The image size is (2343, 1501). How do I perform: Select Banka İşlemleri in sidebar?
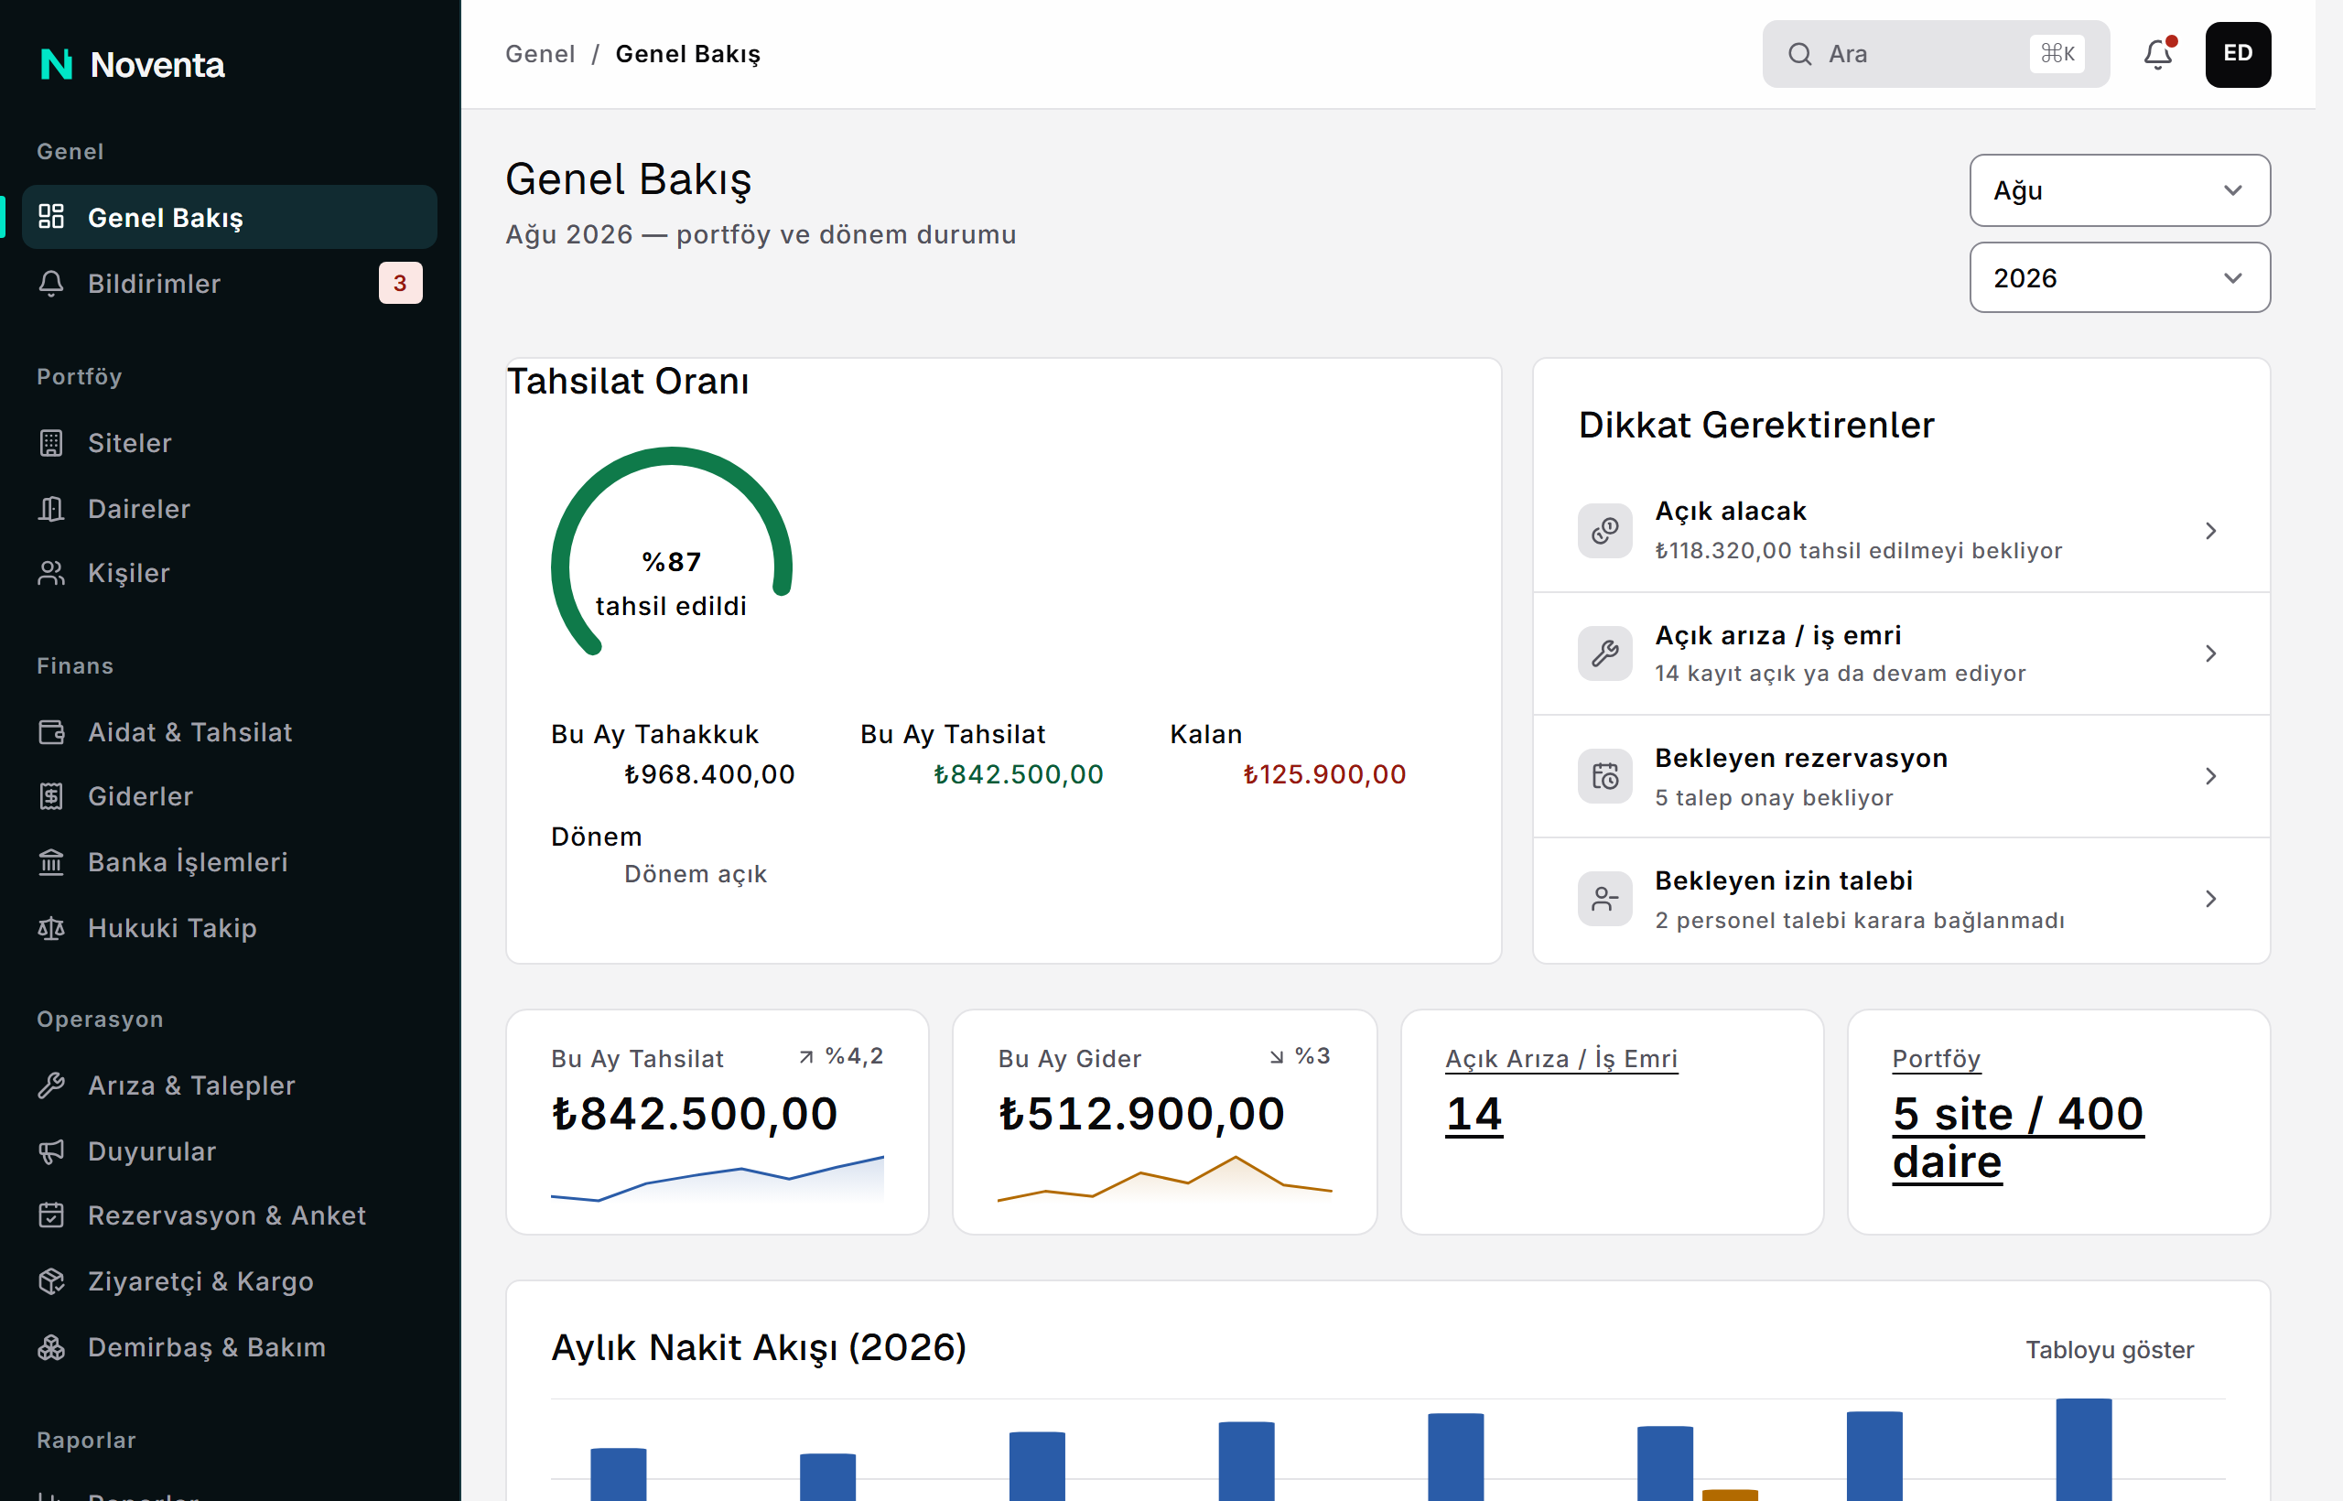tap(229, 861)
